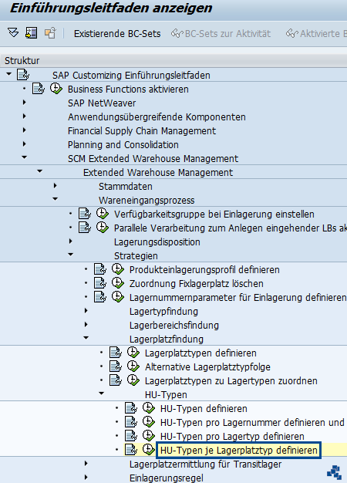347x483 pixels.
Task: Select HU-Typen je Lagerplatztyp definieren entry
Action: [x=238, y=451]
